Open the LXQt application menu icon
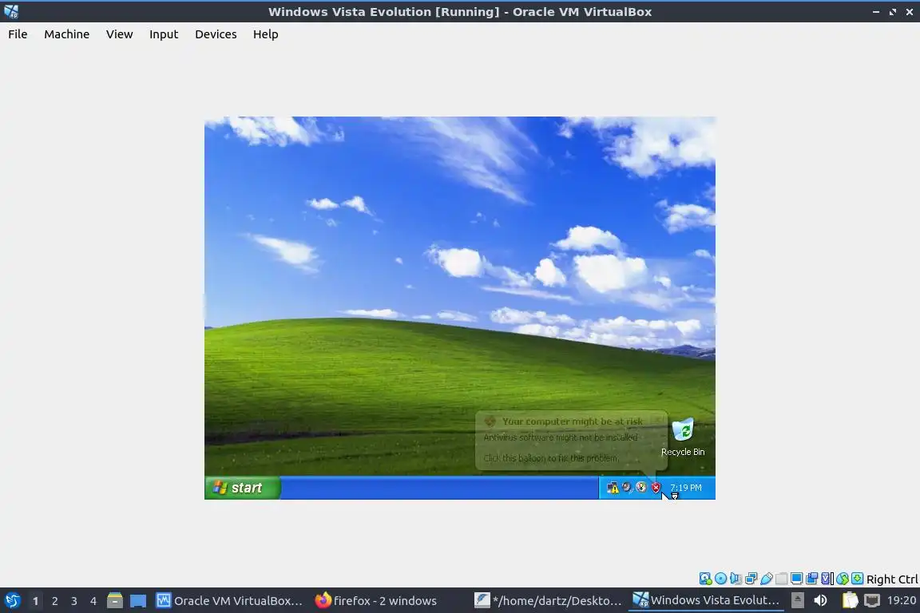Image resolution: width=920 pixels, height=613 pixels. pyautogui.click(x=12, y=600)
